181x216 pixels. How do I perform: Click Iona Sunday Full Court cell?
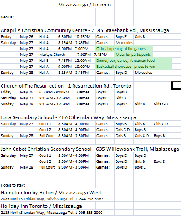coord(47,136)
